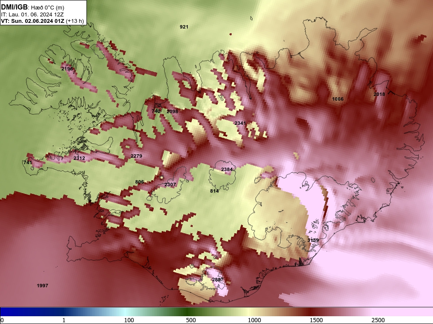
Task: Click the 1 tick on the color scale
Action: click(x=64, y=320)
